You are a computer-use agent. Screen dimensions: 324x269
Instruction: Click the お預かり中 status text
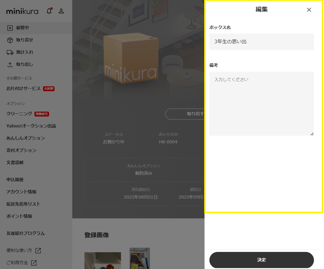(x=114, y=142)
